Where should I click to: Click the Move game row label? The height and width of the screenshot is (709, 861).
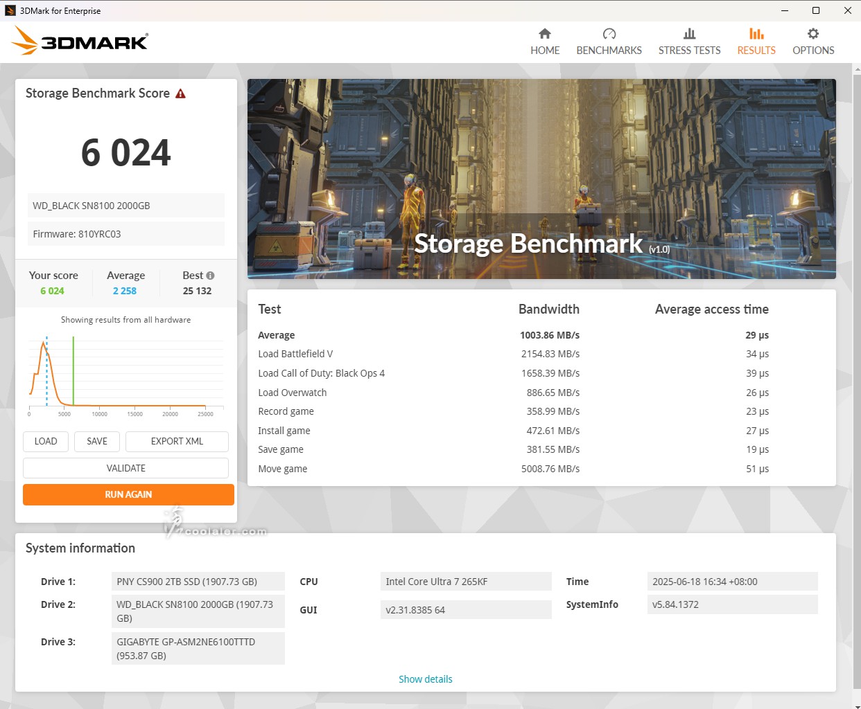(x=282, y=469)
